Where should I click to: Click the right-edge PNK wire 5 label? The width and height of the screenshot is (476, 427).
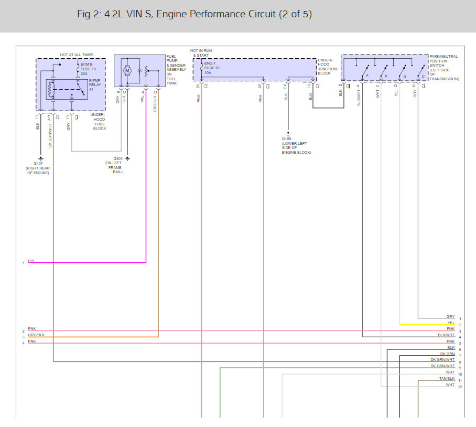pos(450,341)
